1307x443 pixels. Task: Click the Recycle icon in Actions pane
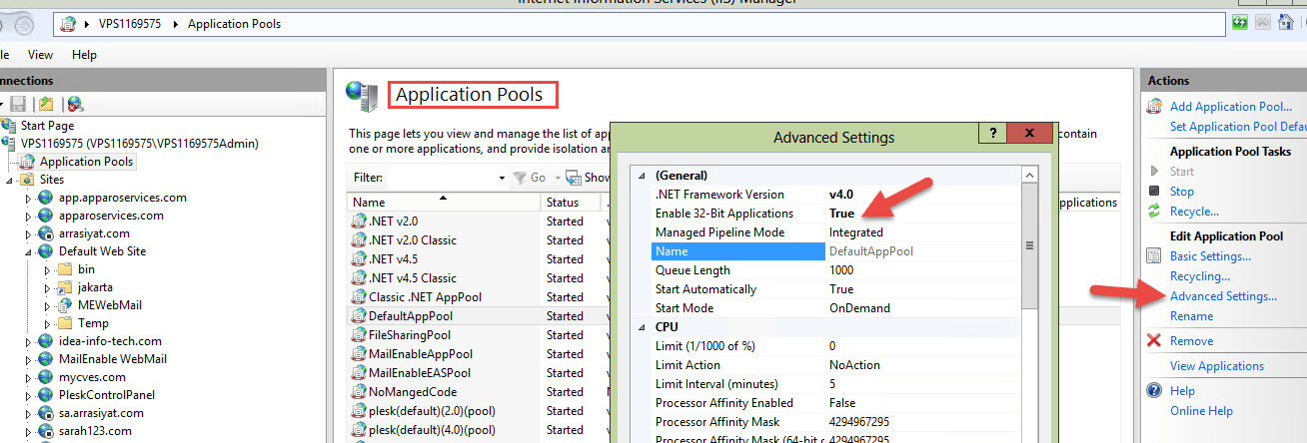[x=1154, y=211]
